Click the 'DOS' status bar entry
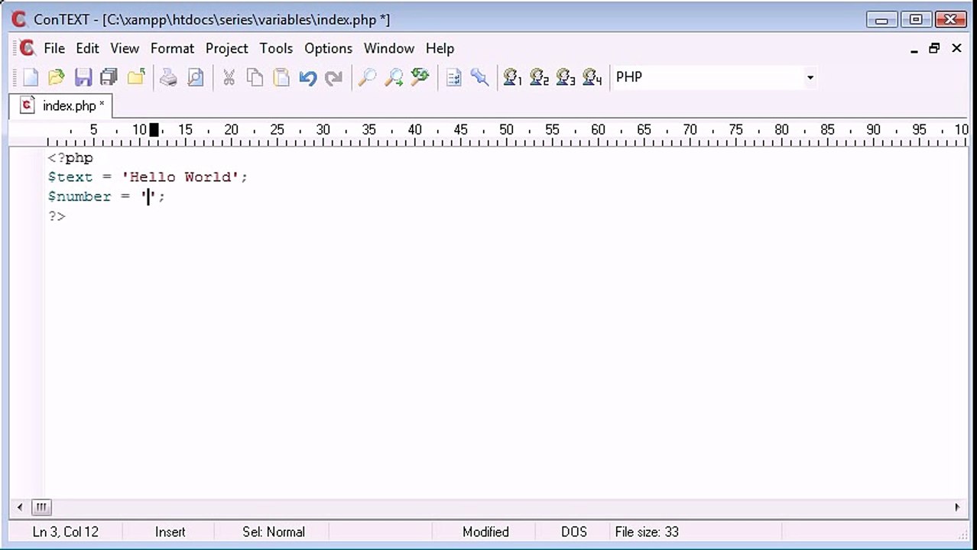This screenshot has height=550, width=977. [x=574, y=532]
